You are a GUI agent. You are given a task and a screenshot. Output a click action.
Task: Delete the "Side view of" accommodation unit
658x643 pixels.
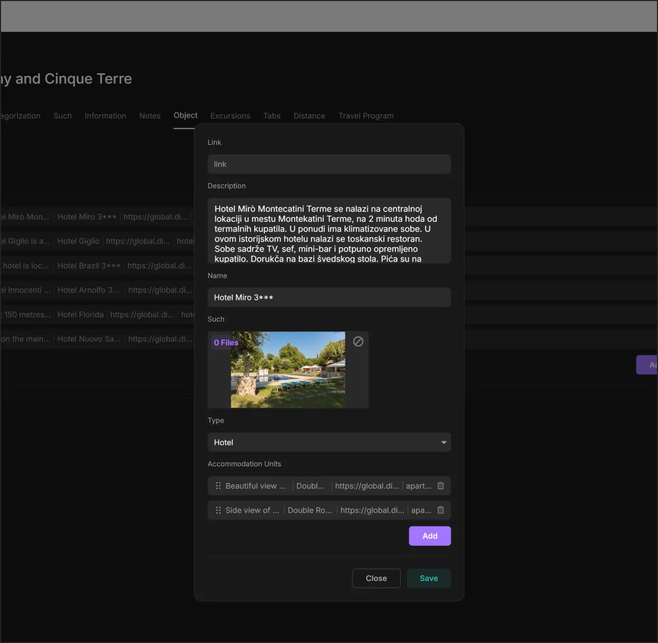(x=440, y=510)
